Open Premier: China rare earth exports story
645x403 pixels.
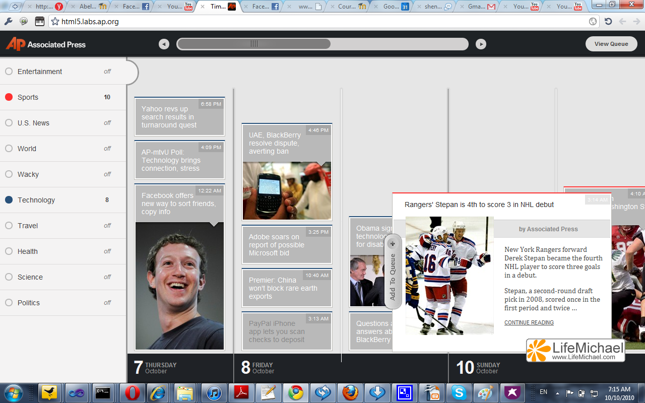287,288
